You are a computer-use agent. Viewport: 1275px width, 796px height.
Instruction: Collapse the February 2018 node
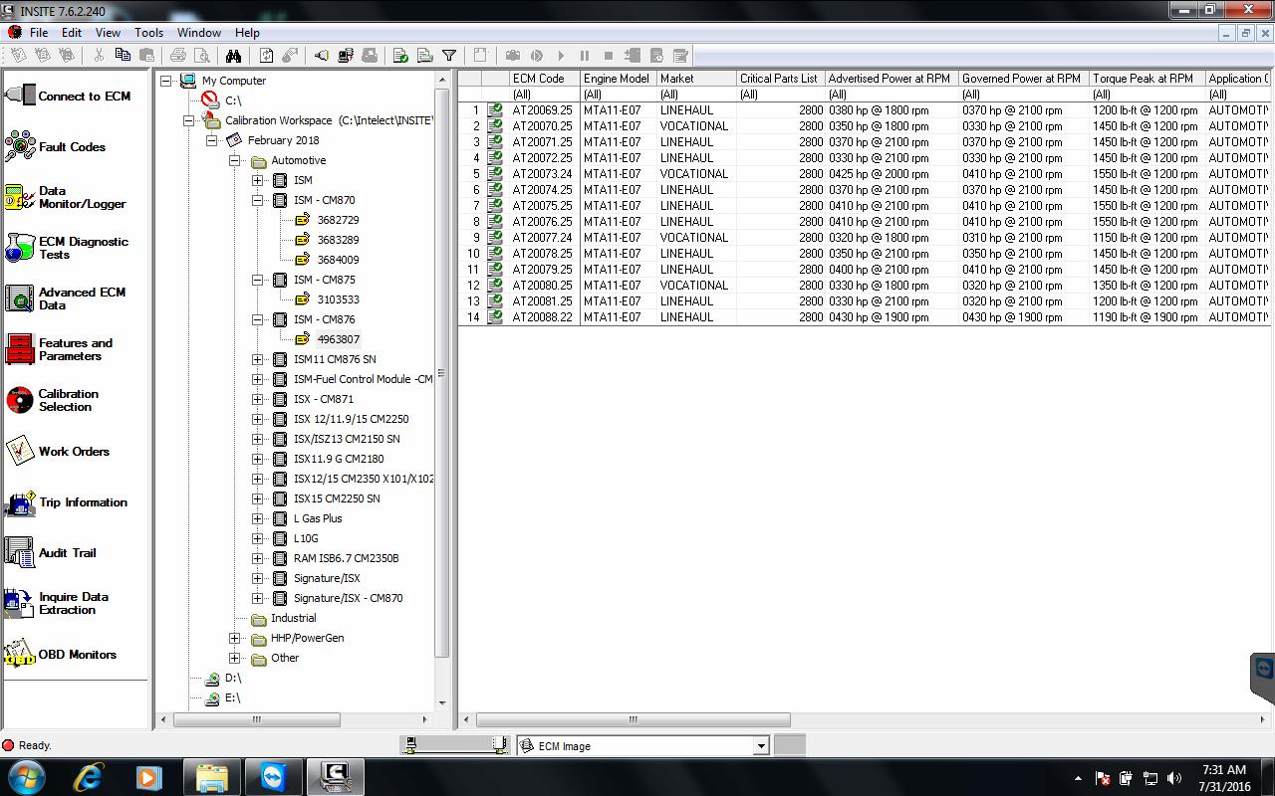coord(211,140)
